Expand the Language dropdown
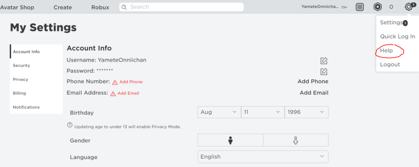 pyautogui.click(x=263, y=157)
